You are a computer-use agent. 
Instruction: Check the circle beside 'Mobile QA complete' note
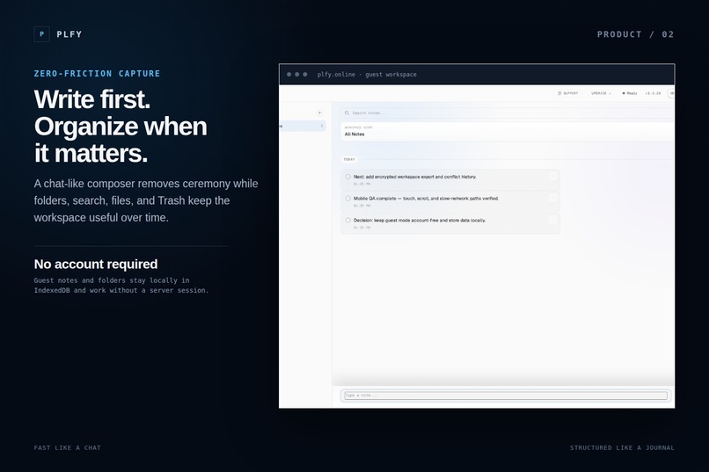click(347, 199)
